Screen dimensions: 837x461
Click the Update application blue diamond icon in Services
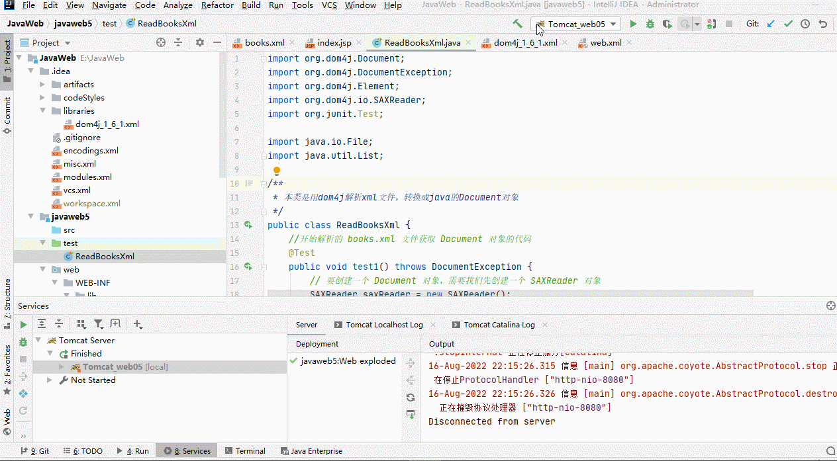(23, 394)
